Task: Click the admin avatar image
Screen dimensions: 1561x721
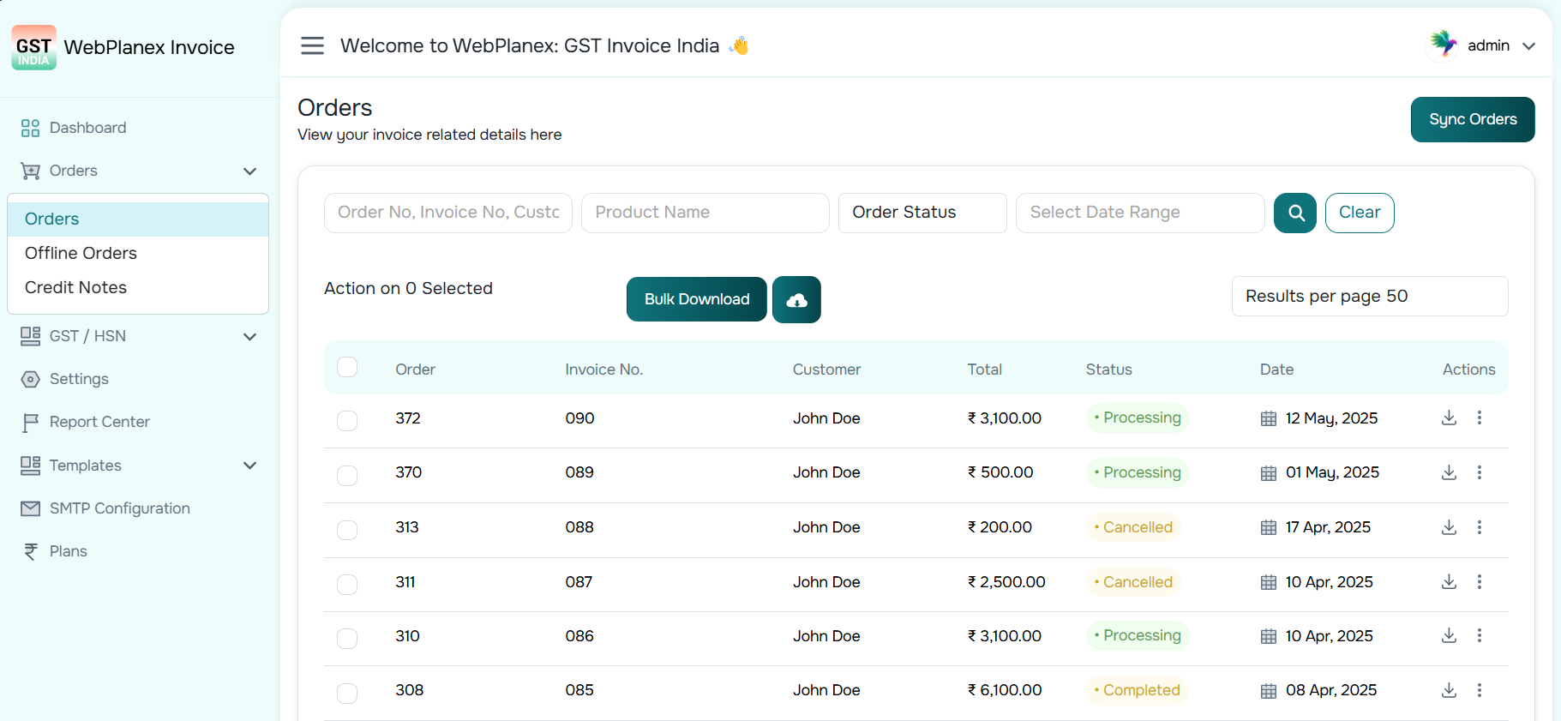Action: tap(1443, 45)
